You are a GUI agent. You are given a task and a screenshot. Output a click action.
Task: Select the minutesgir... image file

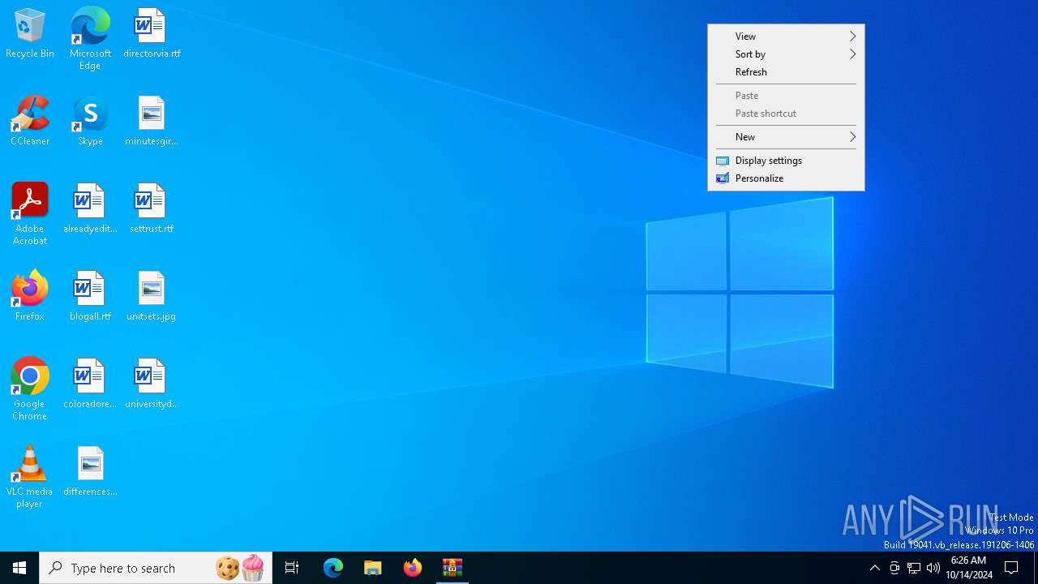pyautogui.click(x=152, y=122)
